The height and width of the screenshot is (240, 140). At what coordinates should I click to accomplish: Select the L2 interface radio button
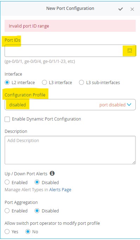pyautogui.click(x=7, y=82)
